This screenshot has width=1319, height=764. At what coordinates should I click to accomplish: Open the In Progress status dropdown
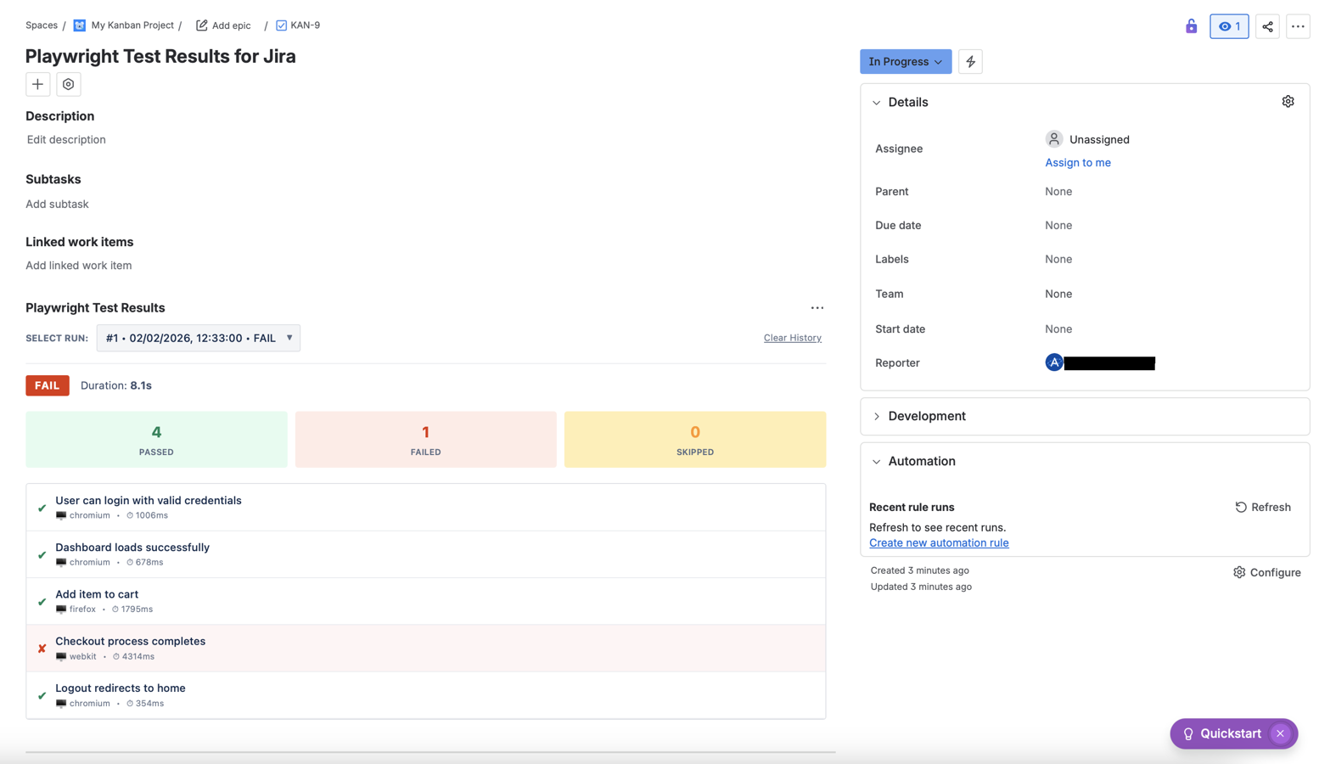905,61
